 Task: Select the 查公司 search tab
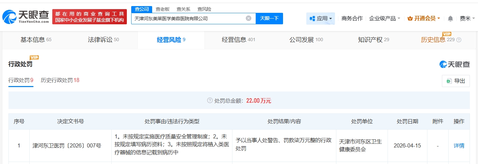coord(142,9)
